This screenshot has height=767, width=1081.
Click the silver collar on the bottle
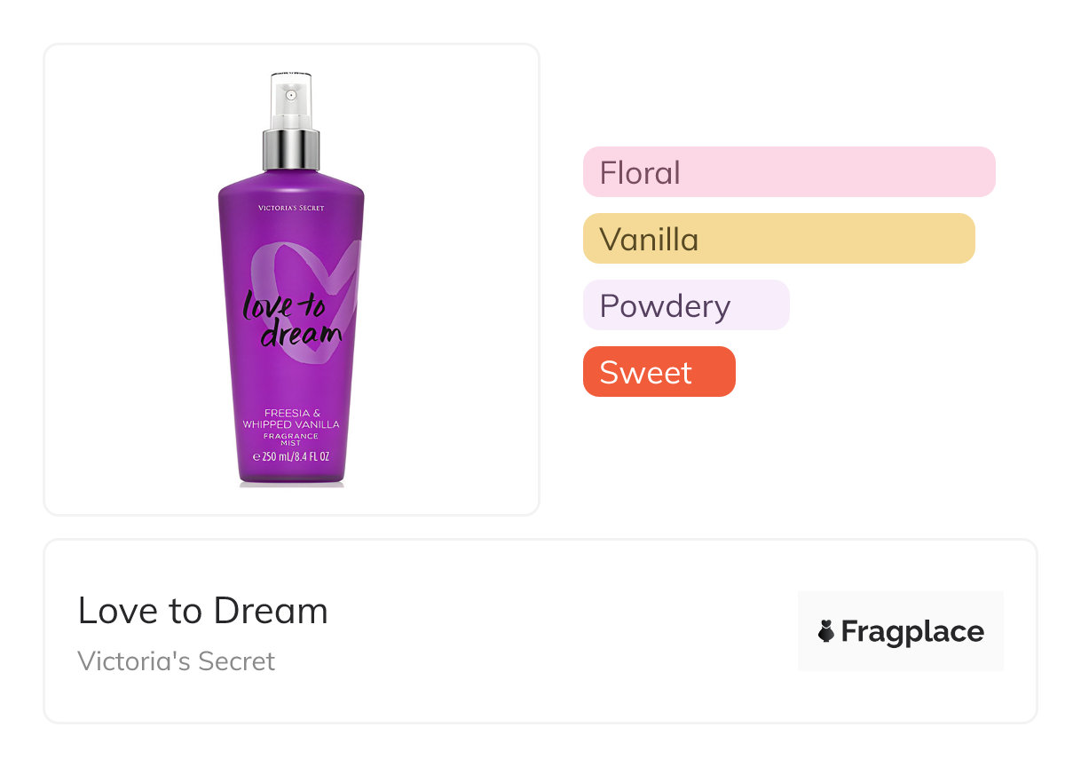(290, 149)
